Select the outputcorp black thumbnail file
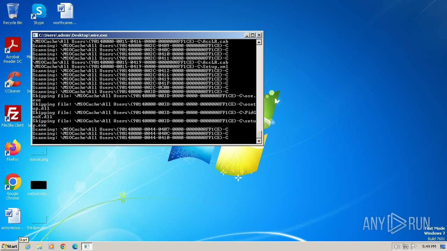The height and width of the screenshot is (251, 447). tap(38, 188)
